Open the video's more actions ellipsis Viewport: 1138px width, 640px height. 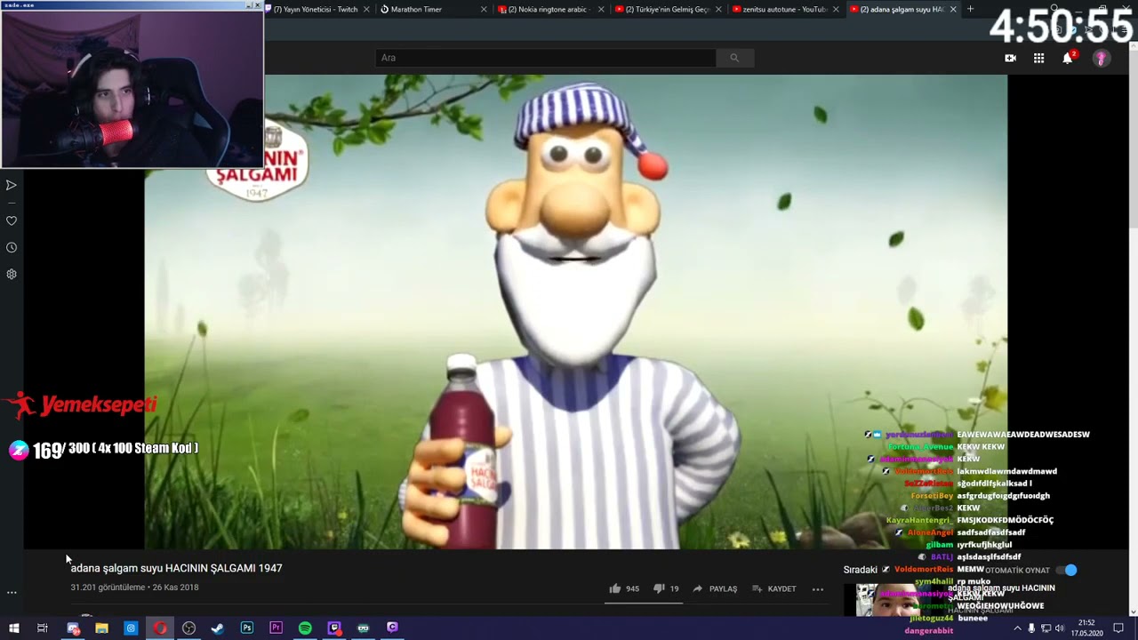point(818,588)
